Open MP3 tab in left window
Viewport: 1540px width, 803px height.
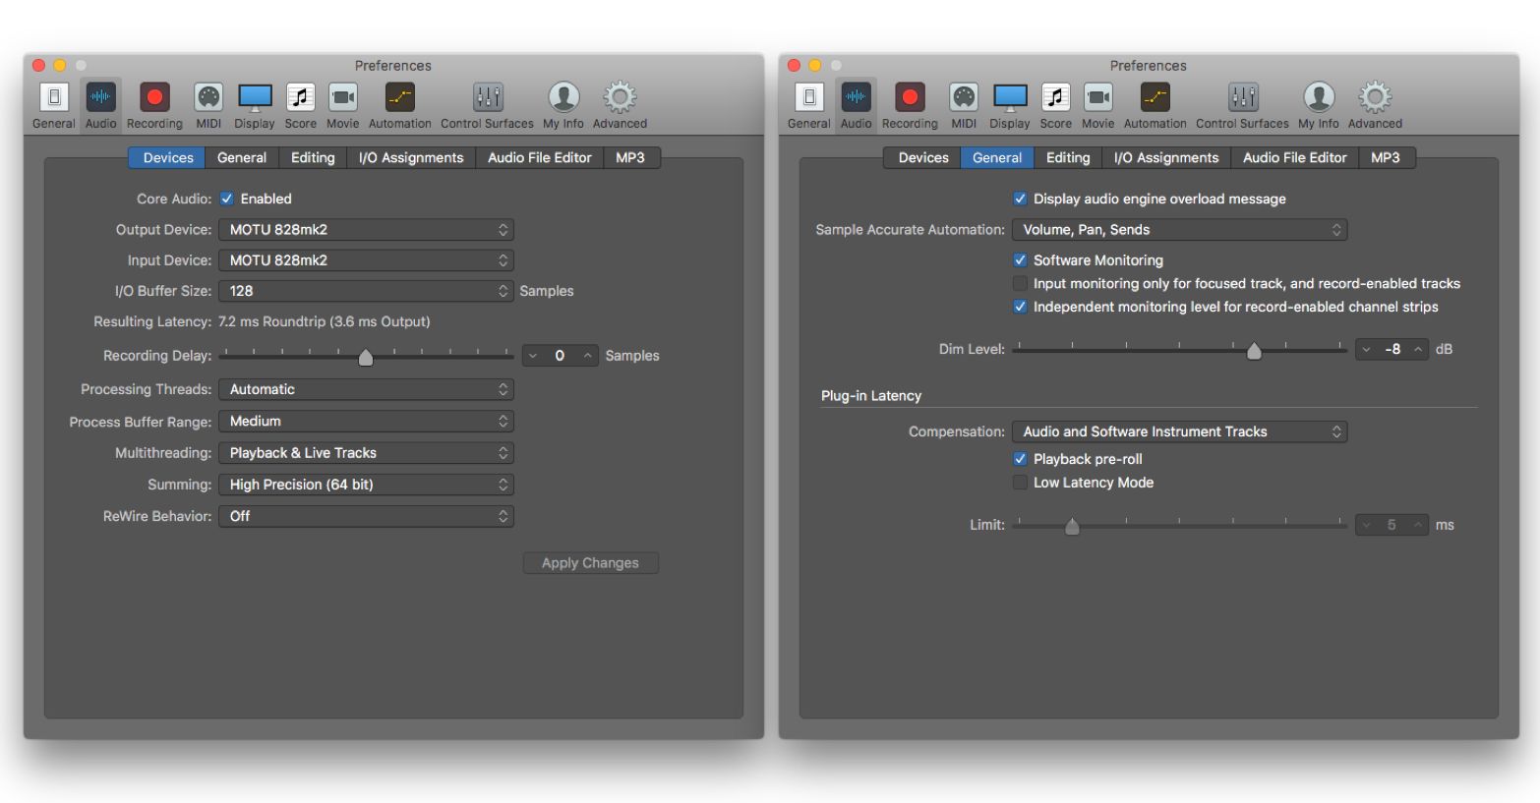630,157
